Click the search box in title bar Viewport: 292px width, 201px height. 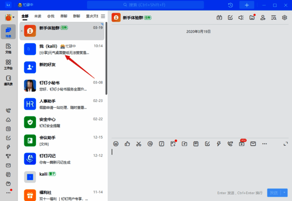146,5
